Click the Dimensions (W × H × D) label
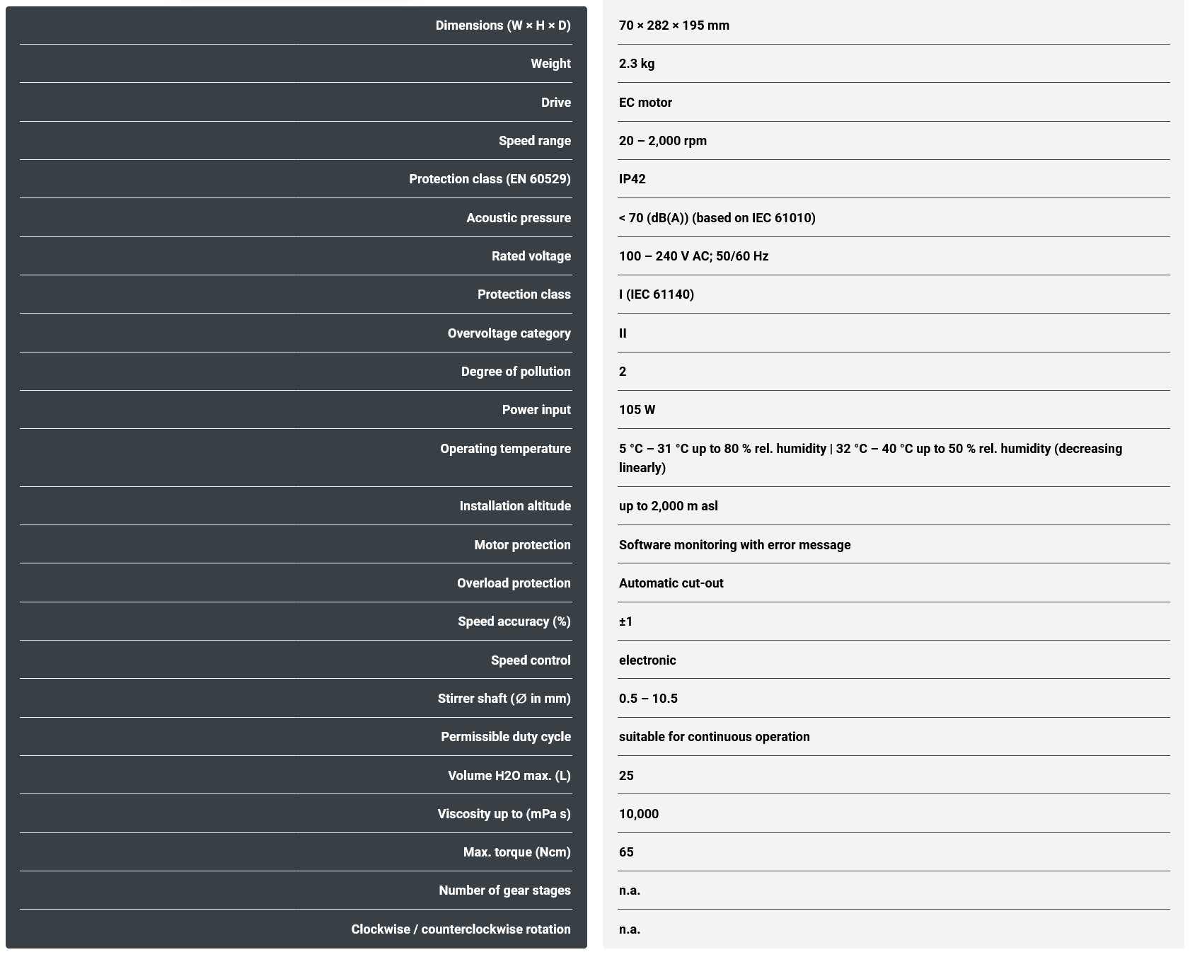Viewport: 1190px width, 957px height. coord(502,25)
